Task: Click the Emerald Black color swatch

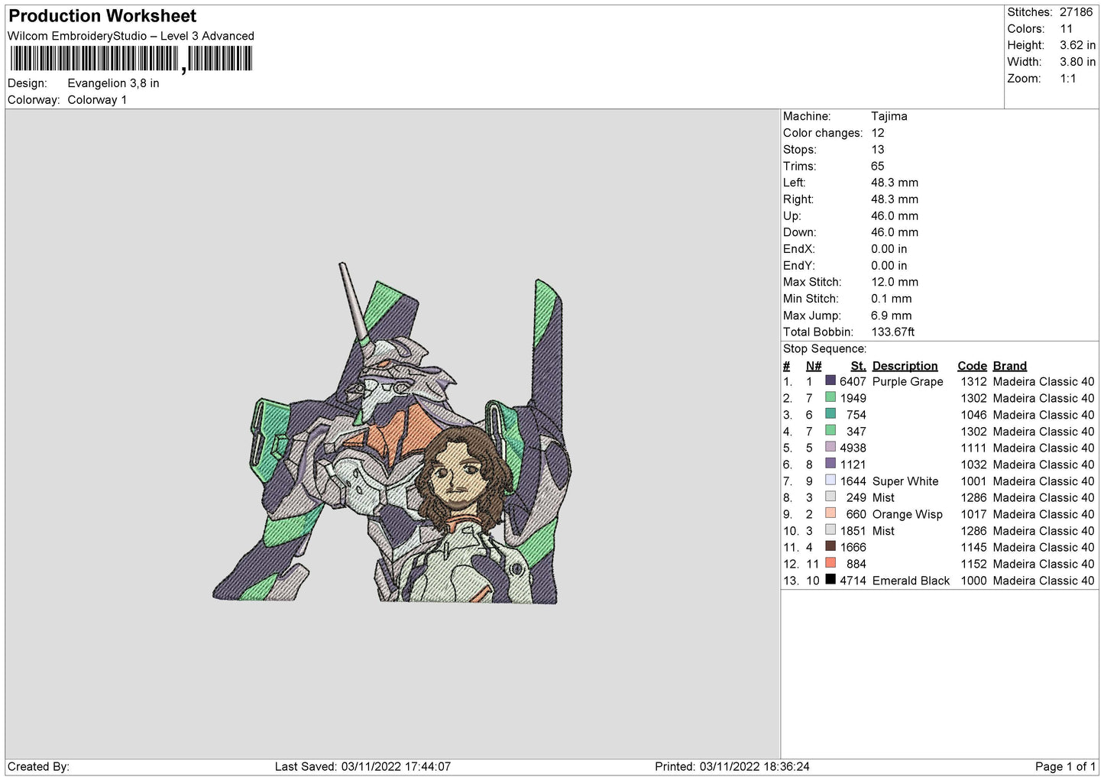Action: point(830,580)
